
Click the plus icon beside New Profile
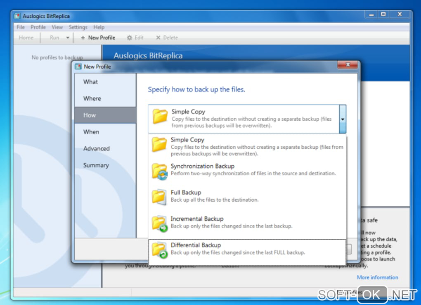point(83,38)
